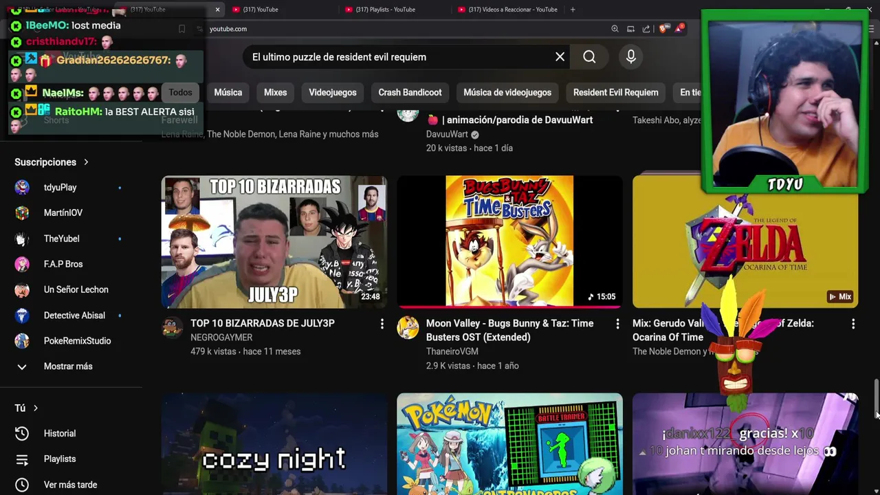Screen dimensions: 880x495
Task: Open ThaneiroVGM channel name link
Action: click(x=452, y=351)
